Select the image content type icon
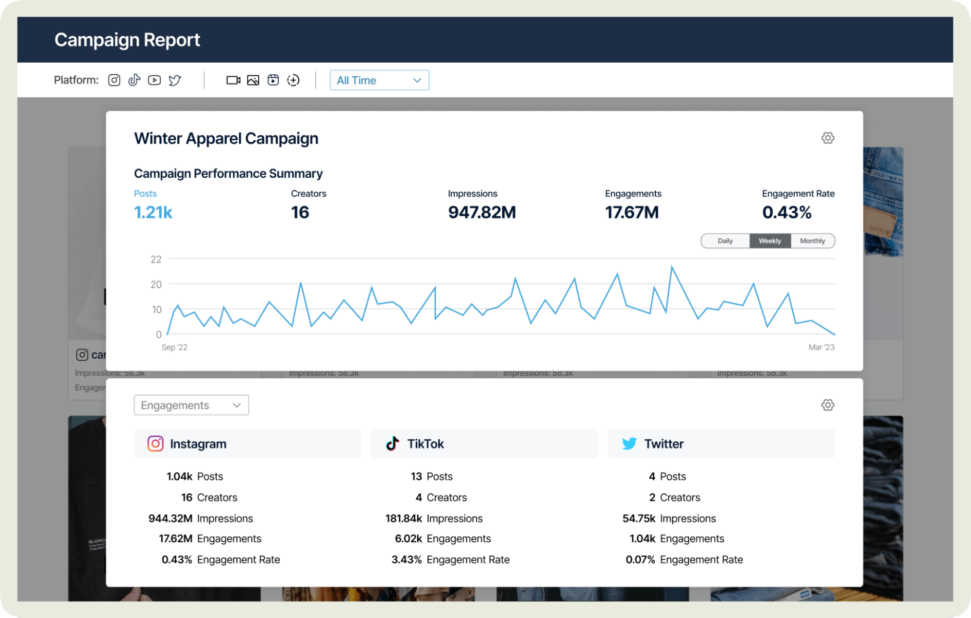The height and width of the screenshot is (618, 971). coord(253,80)
